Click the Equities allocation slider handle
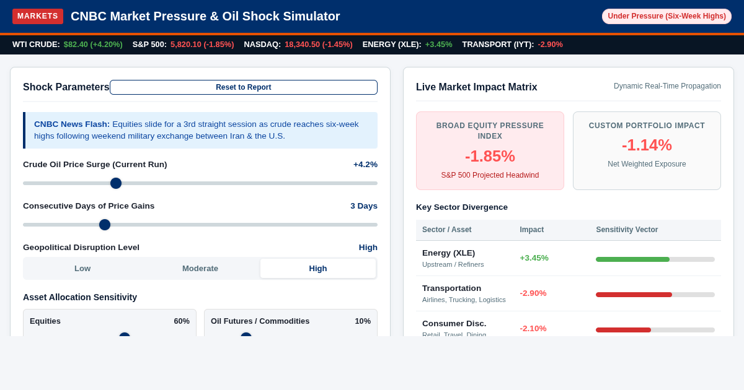 tap(125, 334)
